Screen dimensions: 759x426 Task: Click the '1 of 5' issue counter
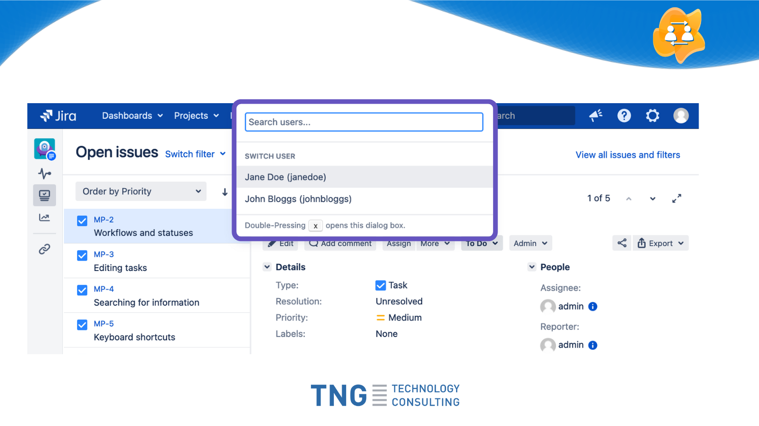(x=599, y=198)
